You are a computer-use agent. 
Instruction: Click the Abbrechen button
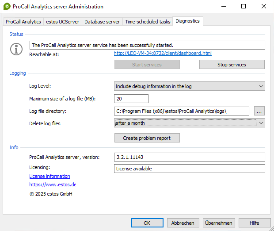coord(183,223)
